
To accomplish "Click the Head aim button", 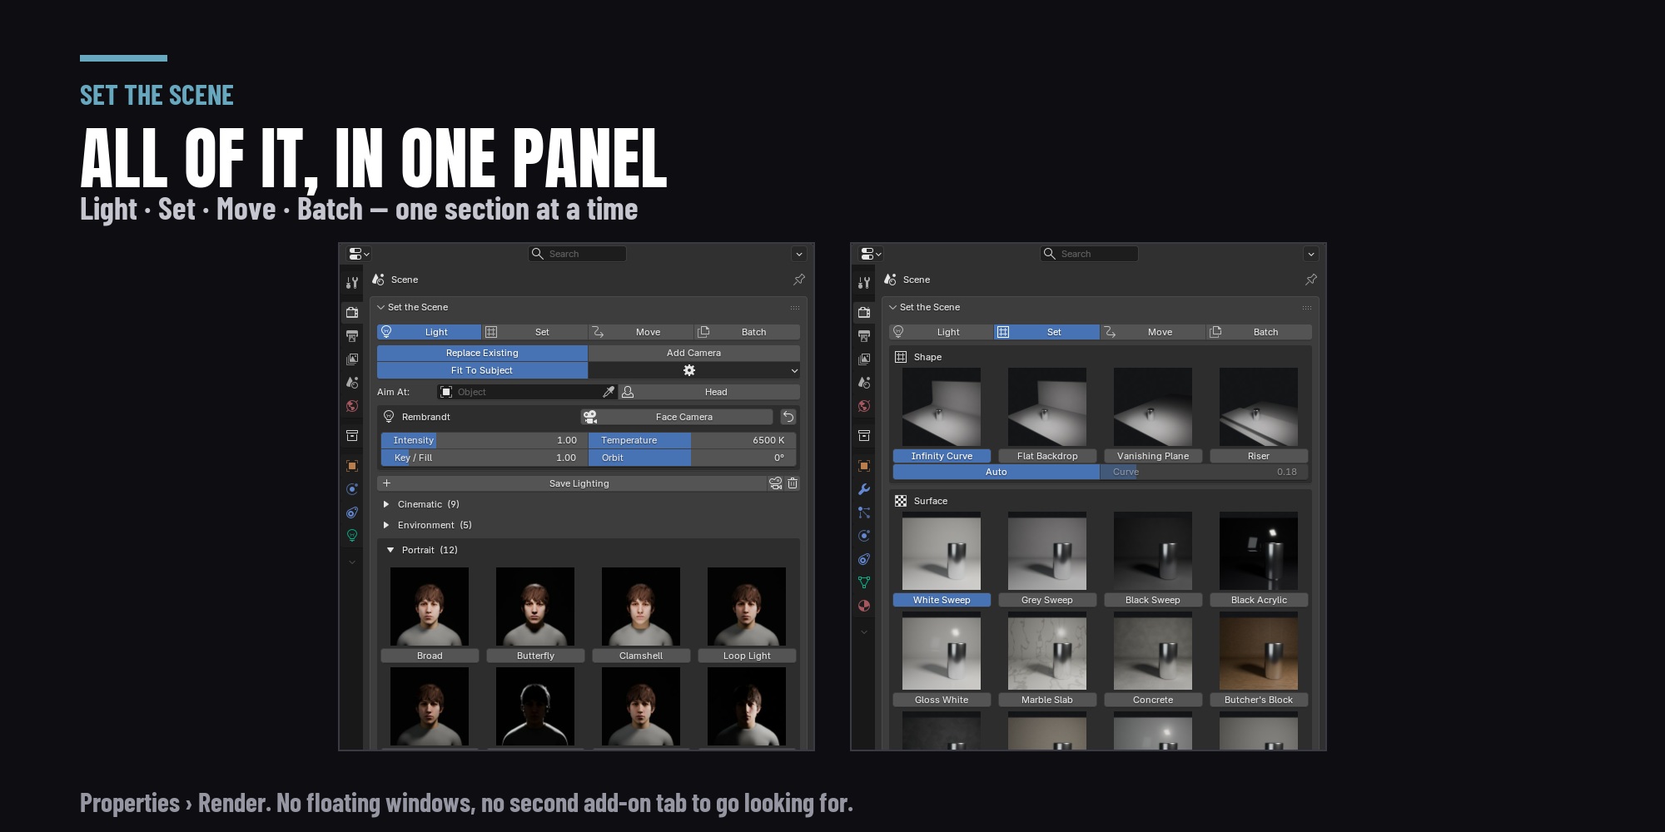I will click(x=708, y=392).
